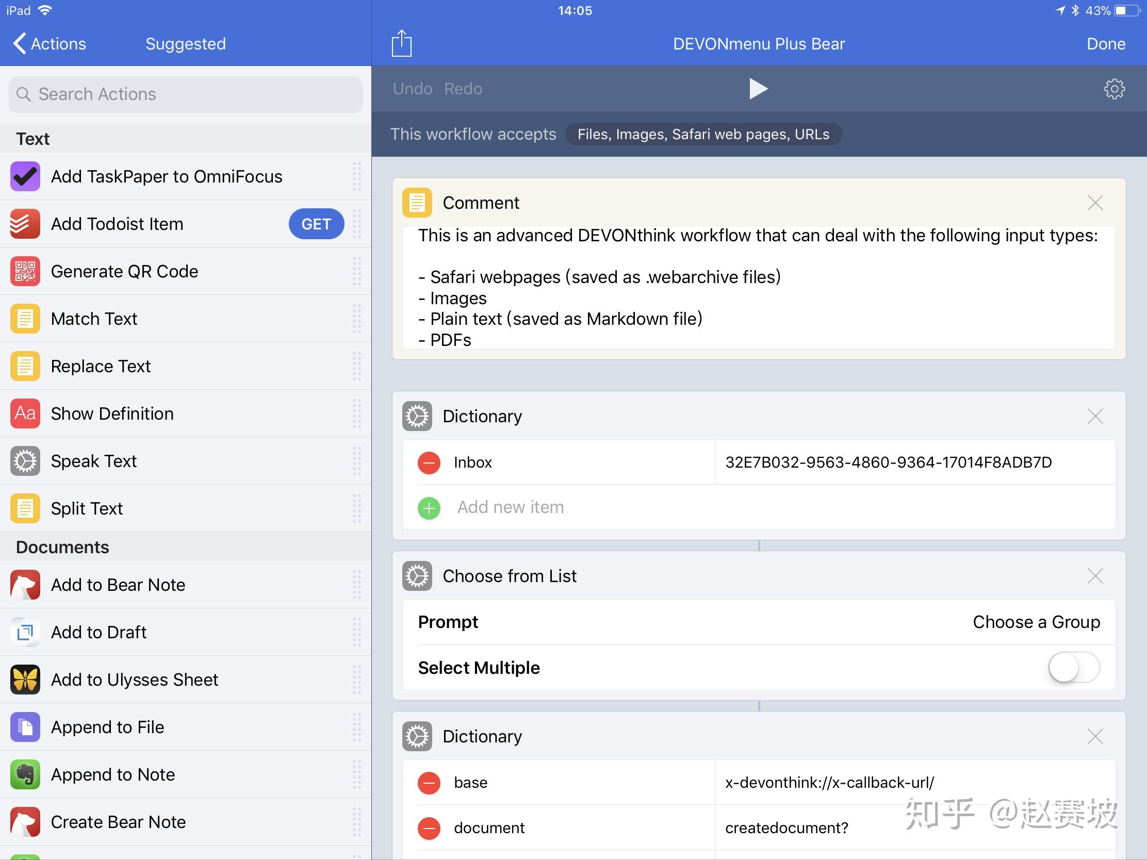The image size is (1147, 860).
Task: Choose the Show Definition action
Action: 112,413
